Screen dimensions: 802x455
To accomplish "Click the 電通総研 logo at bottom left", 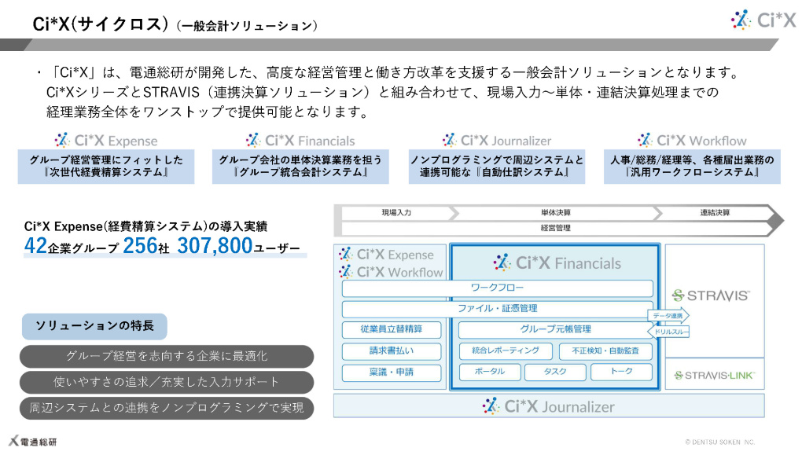I will [x=33, y=441].
